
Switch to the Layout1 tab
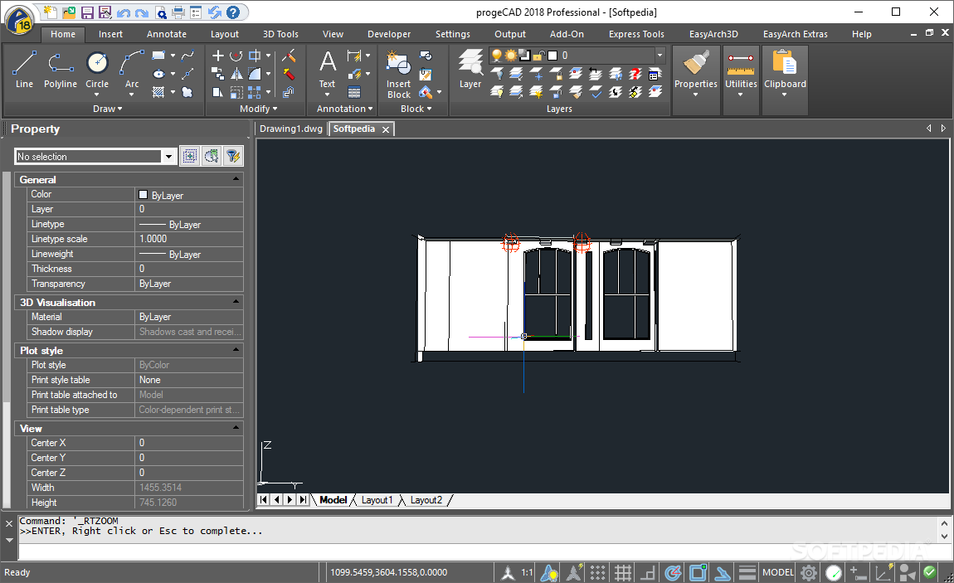tap(377, 499)
